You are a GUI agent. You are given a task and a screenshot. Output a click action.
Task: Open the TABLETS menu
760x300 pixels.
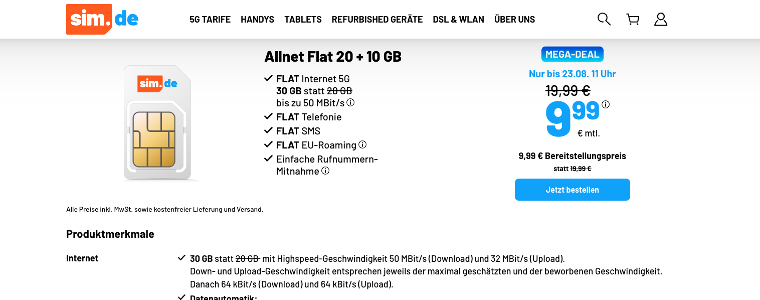pyautogui.click(x=303, y=20)
